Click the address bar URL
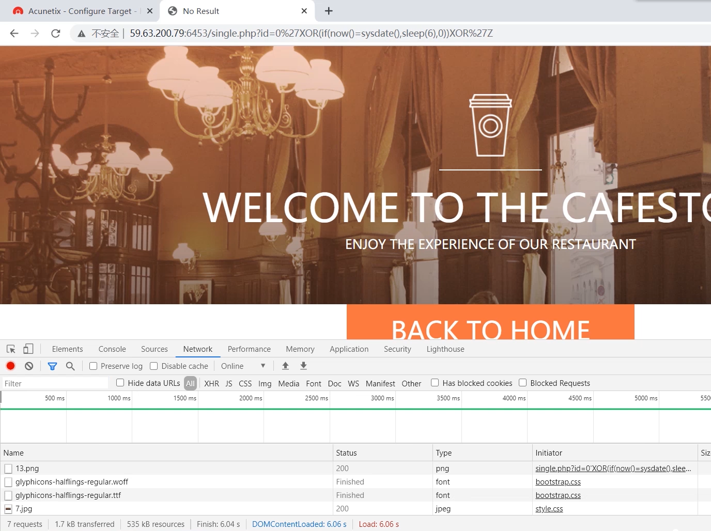The height and width of the screenshot is (531, 711). pos(311,33)
